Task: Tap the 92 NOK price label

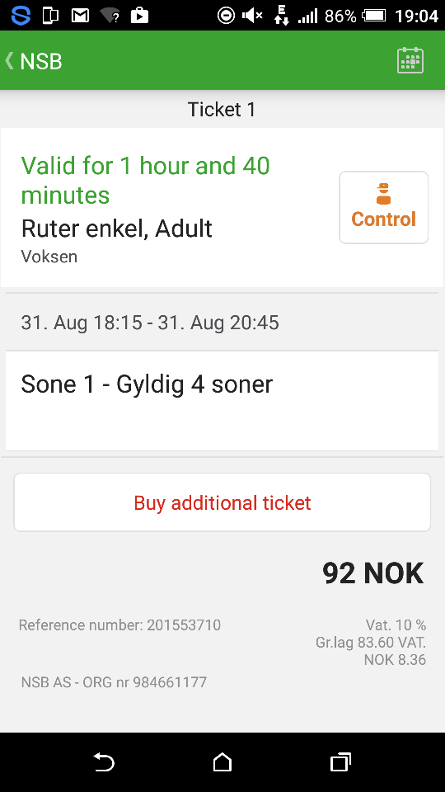Action: 372,573
